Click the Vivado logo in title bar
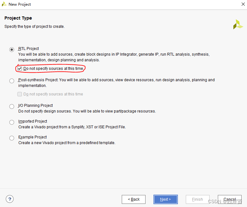This screenshot has height=207, width=247. (4, 4)
